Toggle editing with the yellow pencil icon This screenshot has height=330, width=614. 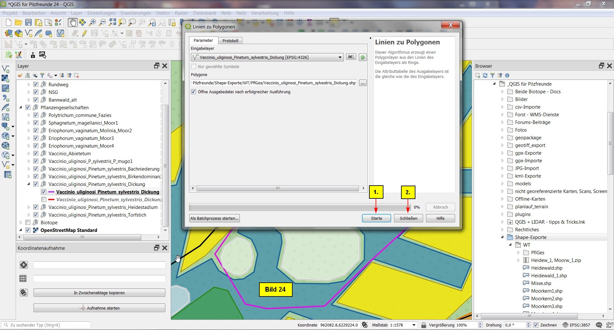84,33
